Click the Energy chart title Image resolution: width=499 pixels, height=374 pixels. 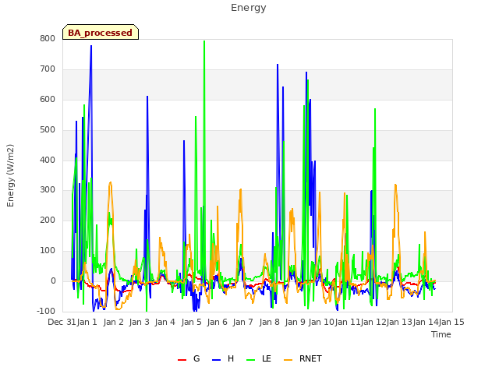[x=249, y=8]
